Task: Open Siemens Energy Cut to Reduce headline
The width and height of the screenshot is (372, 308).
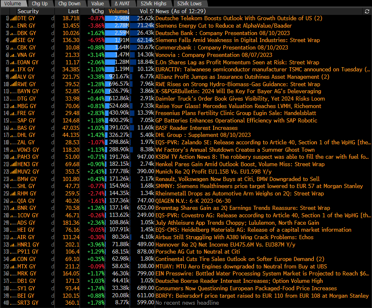Action: (224, 26)
